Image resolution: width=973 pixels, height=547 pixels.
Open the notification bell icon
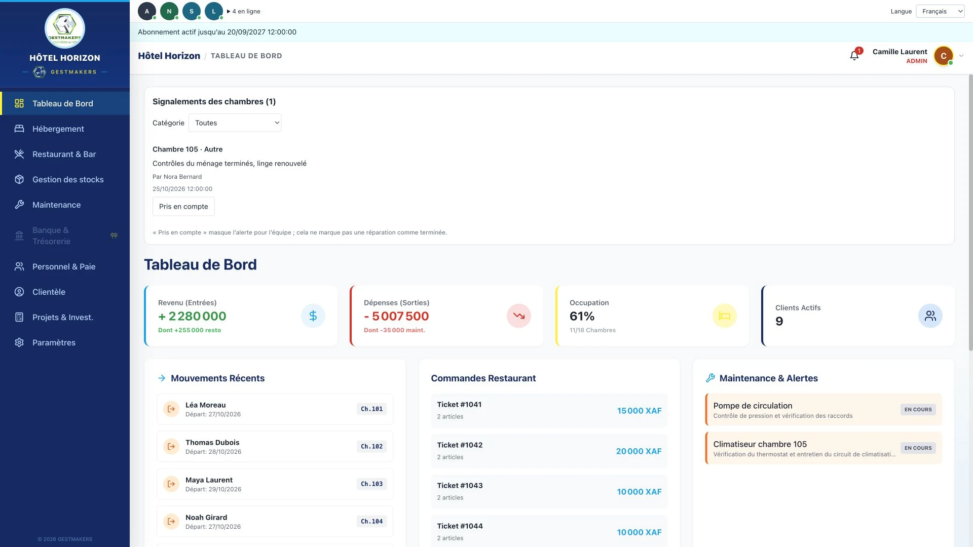point(854,56)
